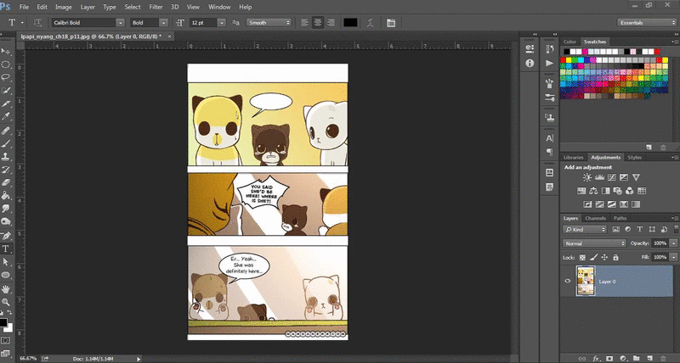Click the text color swatch in options bar
The height and width of the screenshot is (363, 680).
[x=350, y=21]
